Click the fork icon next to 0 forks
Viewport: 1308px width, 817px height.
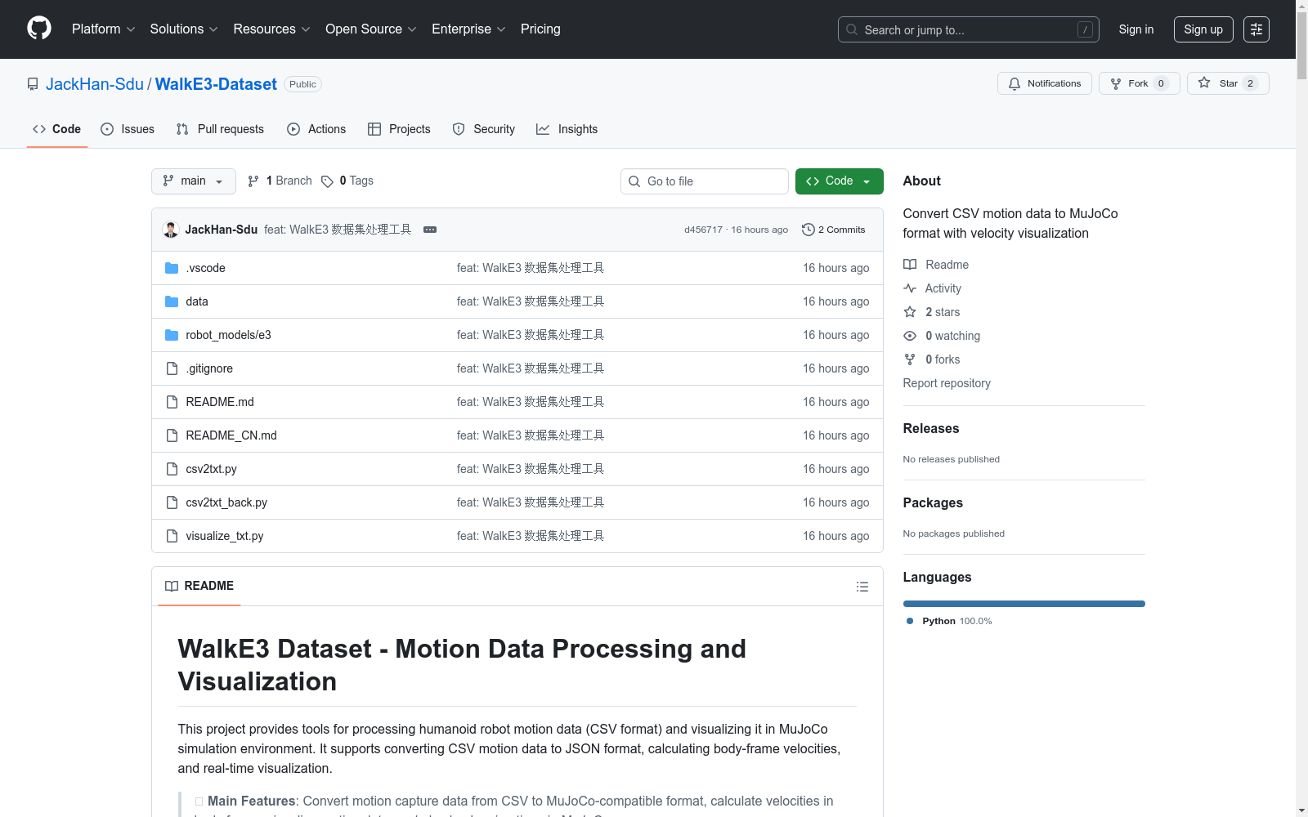point(910,359)
